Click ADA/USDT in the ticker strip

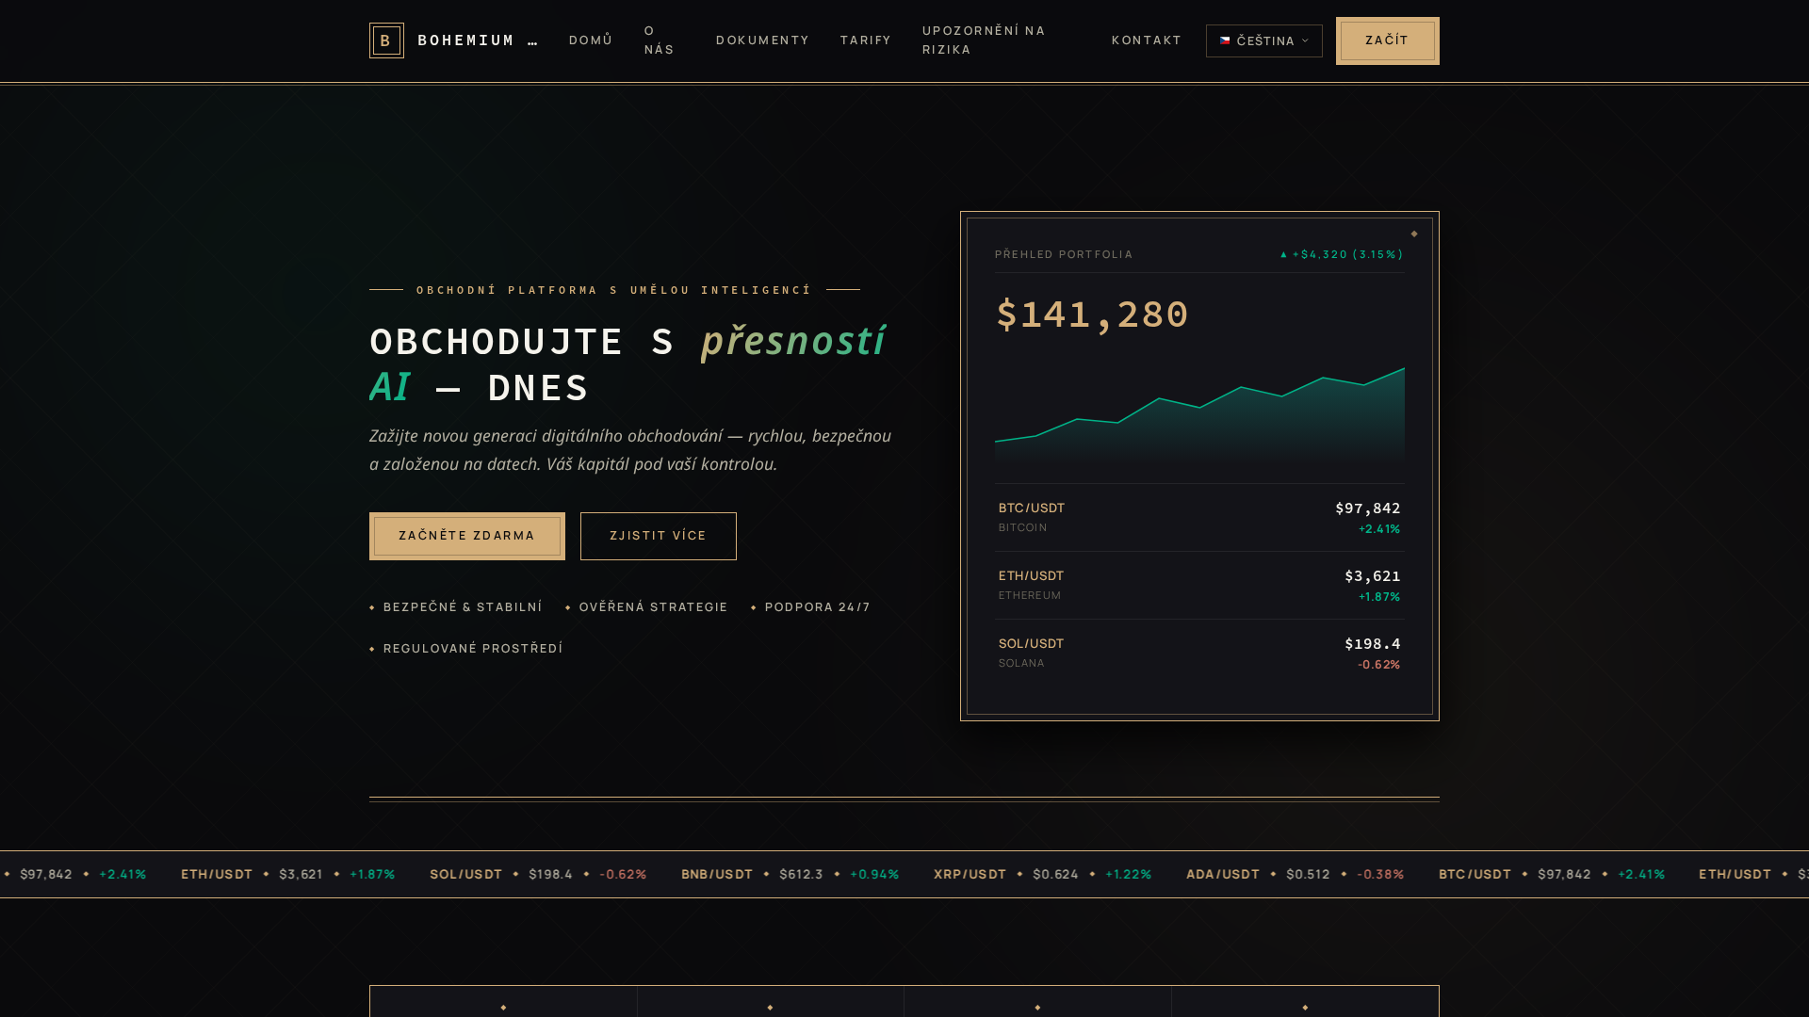pyautogui.click(x=1223, y=875)
